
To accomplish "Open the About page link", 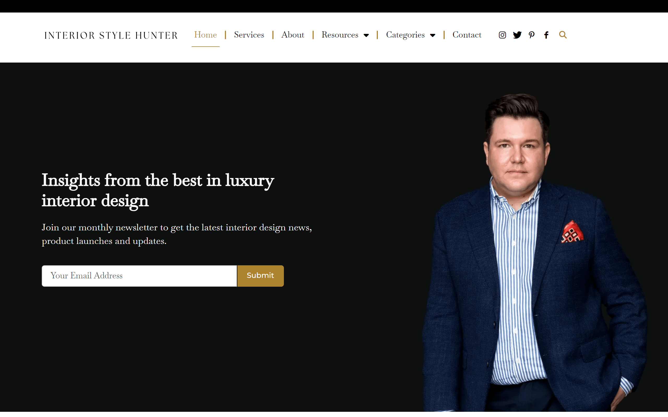I will [293, 35].
